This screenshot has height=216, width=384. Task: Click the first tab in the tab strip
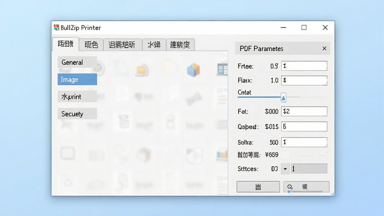(66, 44)
